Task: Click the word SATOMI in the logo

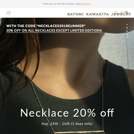Action: [x=75, y=14]
